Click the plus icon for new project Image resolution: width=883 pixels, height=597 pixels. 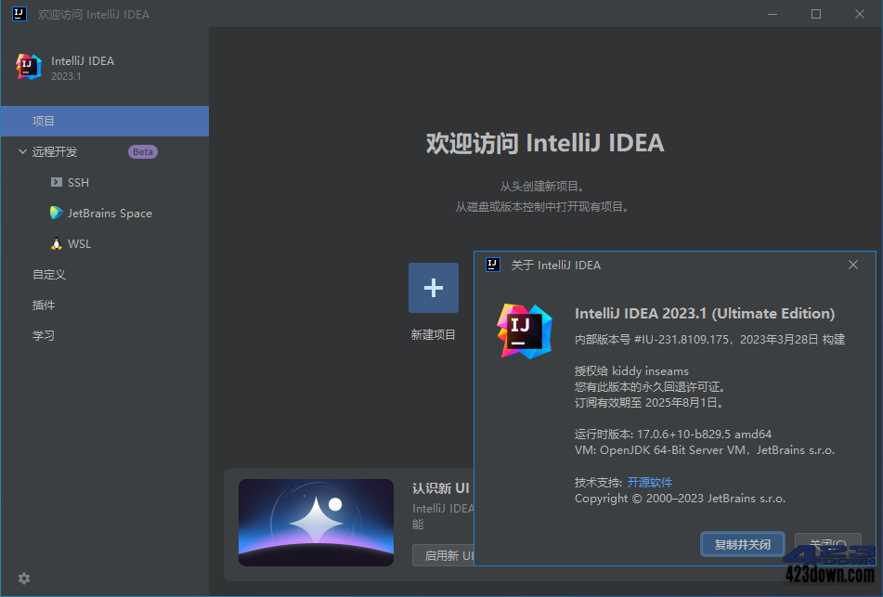(x=434, y=288)
